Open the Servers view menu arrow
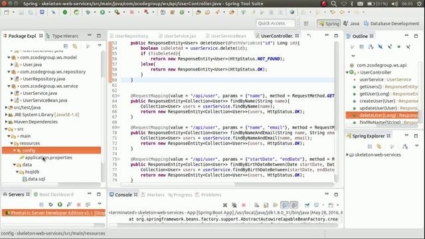 (x=100, y=204)
